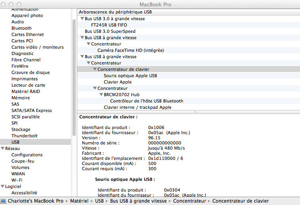
Task: Click the Arborescence du périphérique USB column header
Action: [115, 12]
